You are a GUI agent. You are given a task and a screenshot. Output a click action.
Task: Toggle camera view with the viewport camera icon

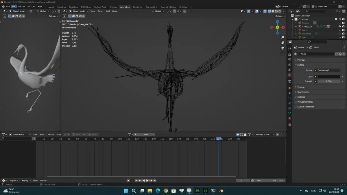point(283,48)
